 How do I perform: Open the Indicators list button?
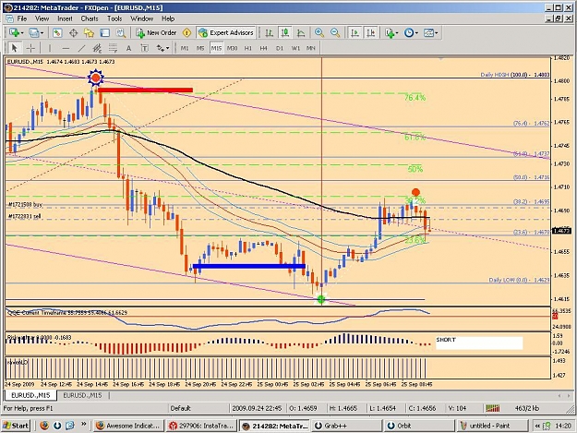coord(391,32)
